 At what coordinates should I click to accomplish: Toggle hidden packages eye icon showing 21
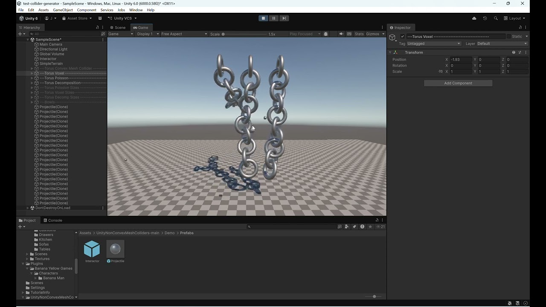click(x=380, y=227)
